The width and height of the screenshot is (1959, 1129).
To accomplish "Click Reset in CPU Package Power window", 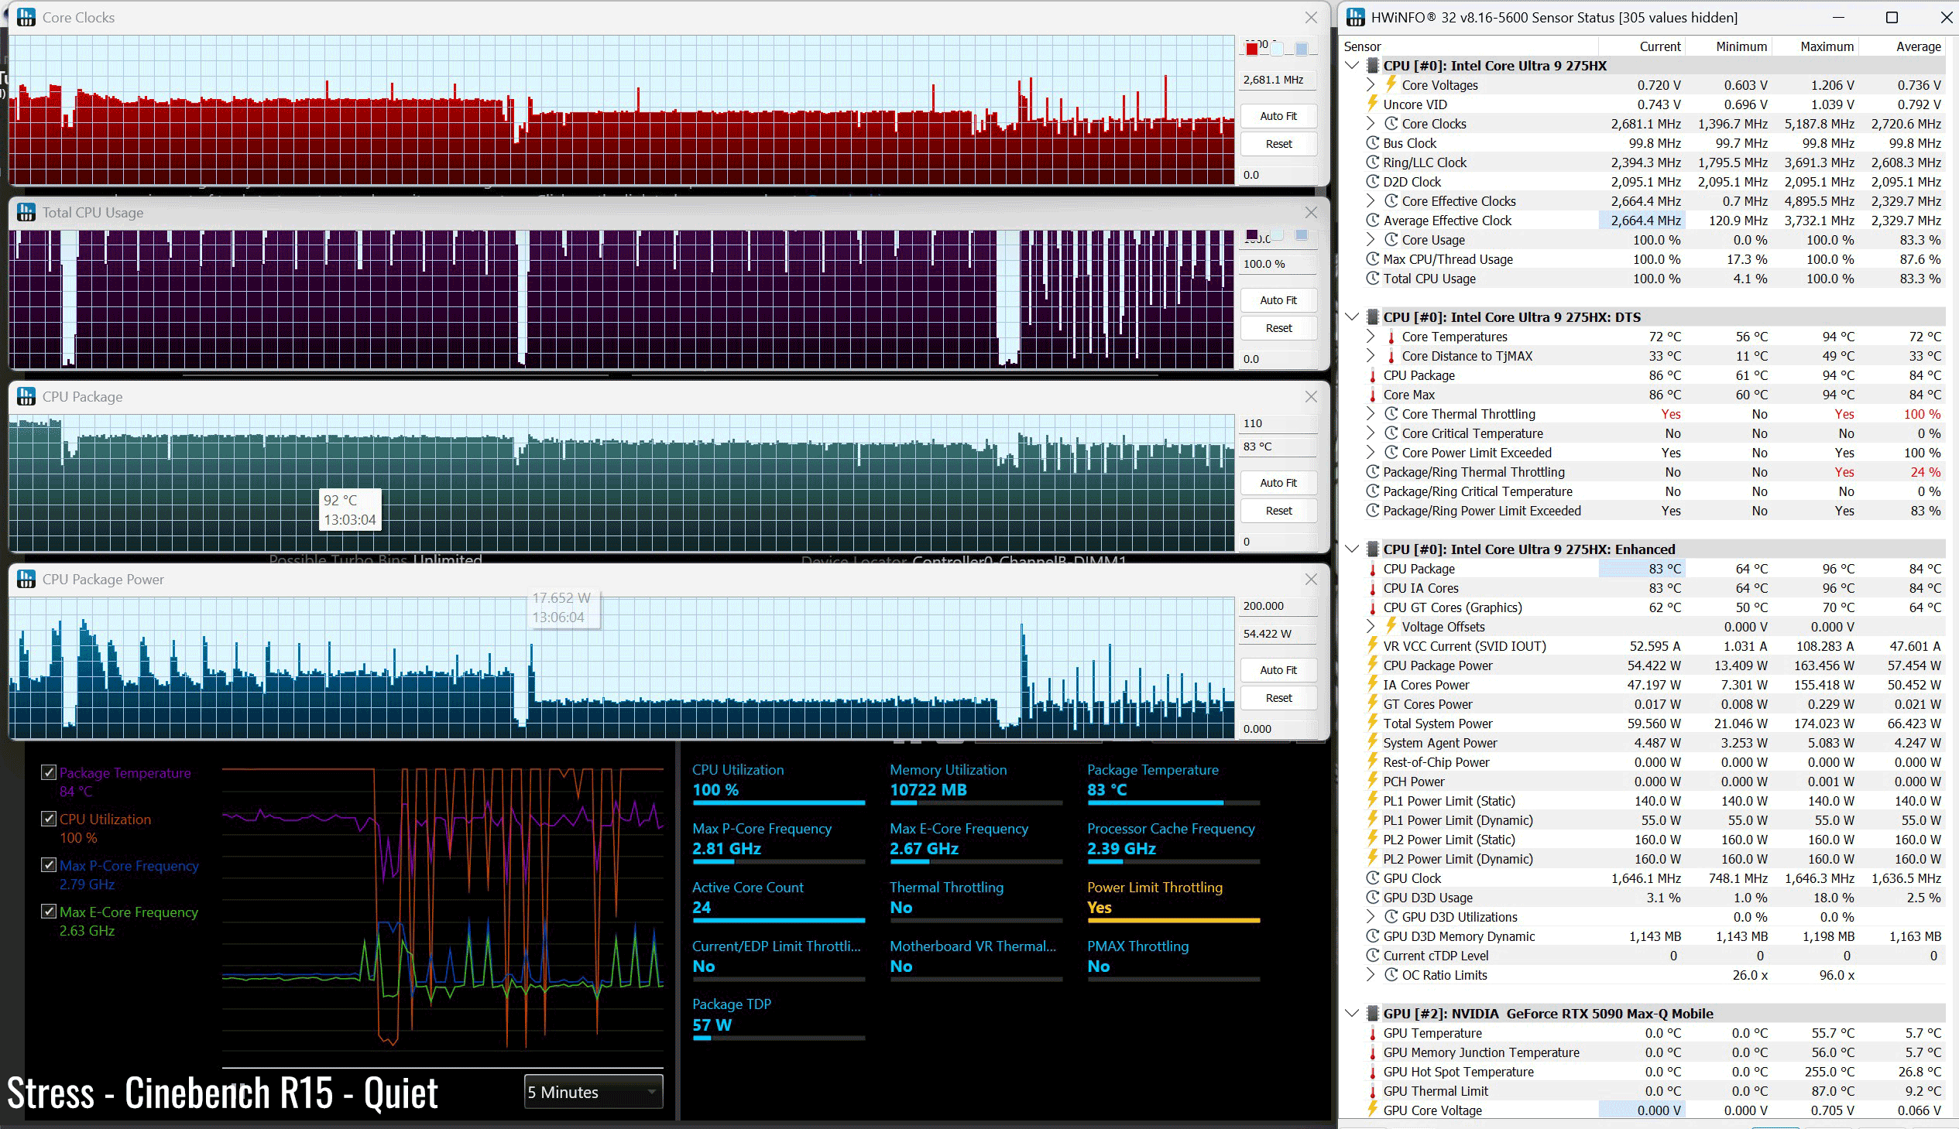I will 1278,699.
